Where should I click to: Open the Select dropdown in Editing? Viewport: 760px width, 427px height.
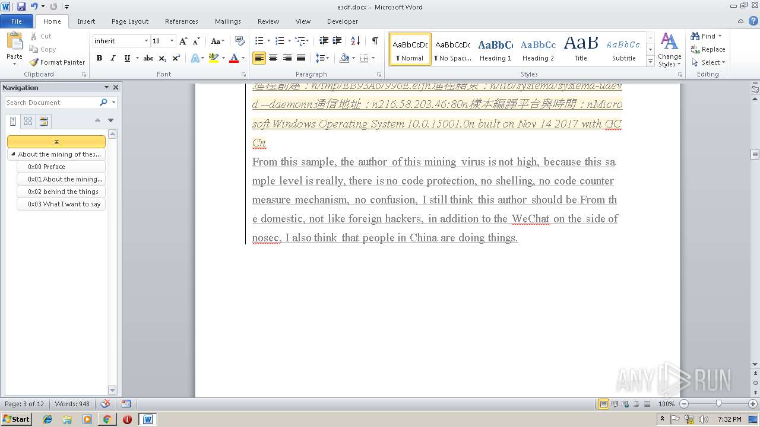click(708, 62)
